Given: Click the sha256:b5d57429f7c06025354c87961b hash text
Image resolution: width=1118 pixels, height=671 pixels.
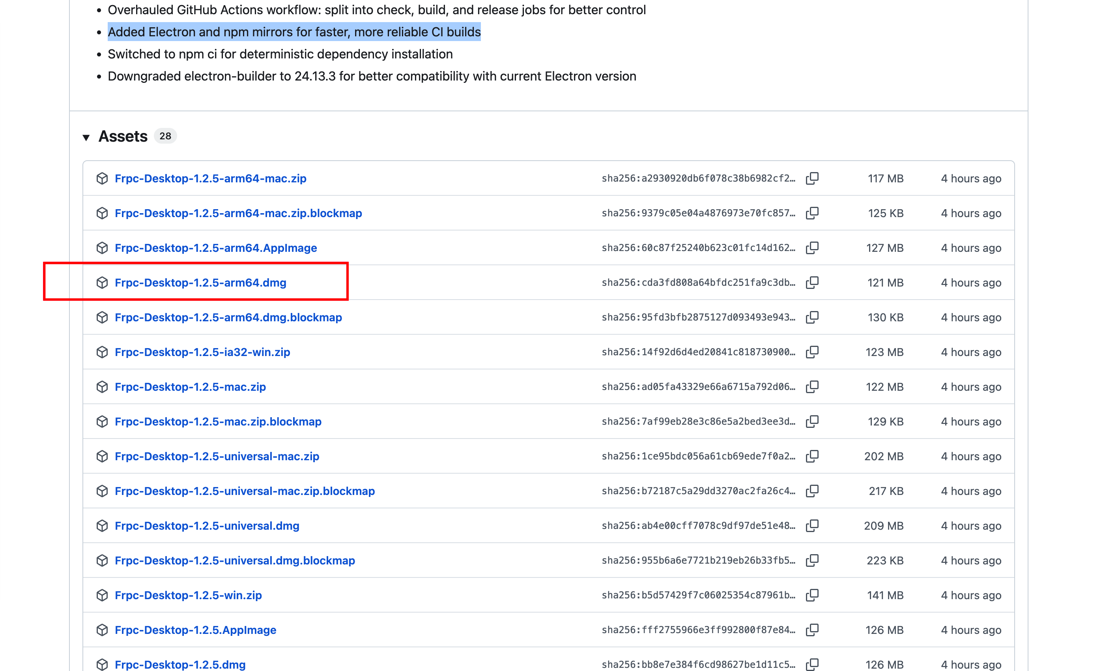Looking at the screenshot, I should click(698, 596).
